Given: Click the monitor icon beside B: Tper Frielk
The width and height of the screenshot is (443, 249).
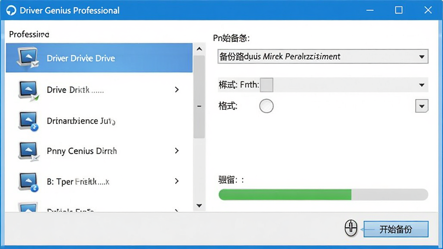Looking at the screenshot, I should tap(28, 182).
